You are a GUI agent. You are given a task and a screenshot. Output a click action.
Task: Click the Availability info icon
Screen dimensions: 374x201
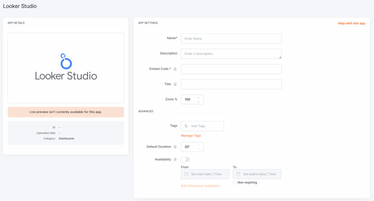coord(175,159)
